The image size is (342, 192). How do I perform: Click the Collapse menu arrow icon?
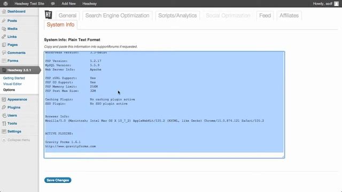(4, 140)
